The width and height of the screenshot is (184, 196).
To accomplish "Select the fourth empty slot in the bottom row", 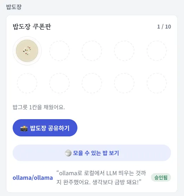I will click(124, 83).
